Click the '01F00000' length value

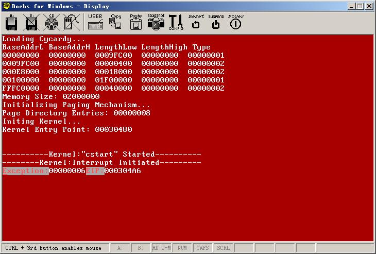pos(113,80)
